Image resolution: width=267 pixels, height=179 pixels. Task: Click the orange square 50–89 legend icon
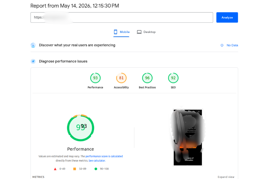[x=74, y=169]
